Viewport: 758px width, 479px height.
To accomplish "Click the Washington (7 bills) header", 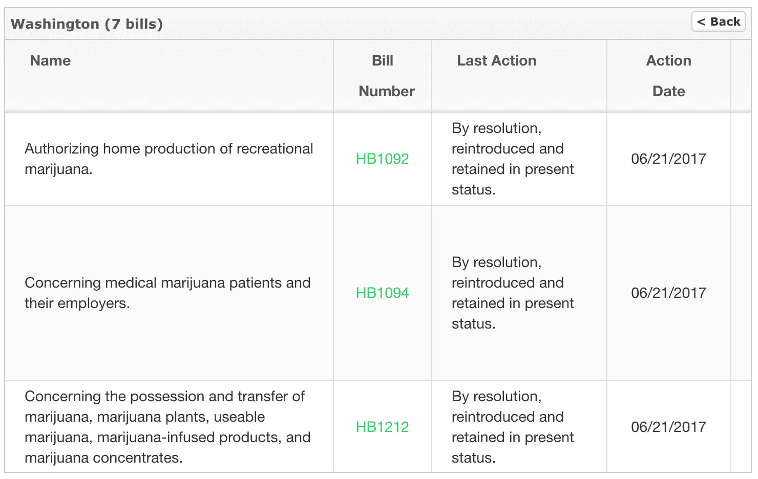I will 86,24.
